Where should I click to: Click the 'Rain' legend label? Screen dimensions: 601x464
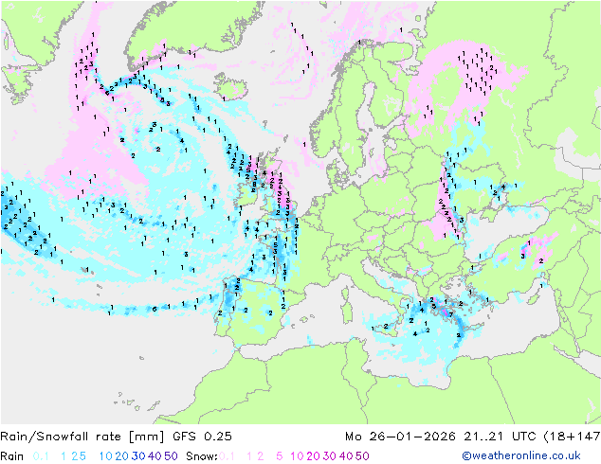click(x=12, y=456)
